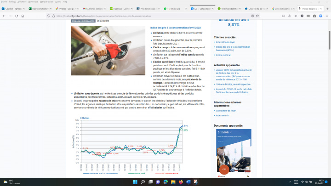This screenshot has width=331, height=186.
Task: Click the blue Zoom extension icon
Action: click(x=321, y=16)
